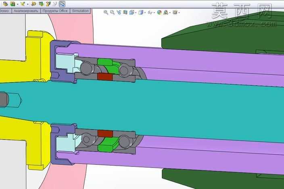Click the Zoom to Area icon
284x189 pixels.
tap(112, 12)
